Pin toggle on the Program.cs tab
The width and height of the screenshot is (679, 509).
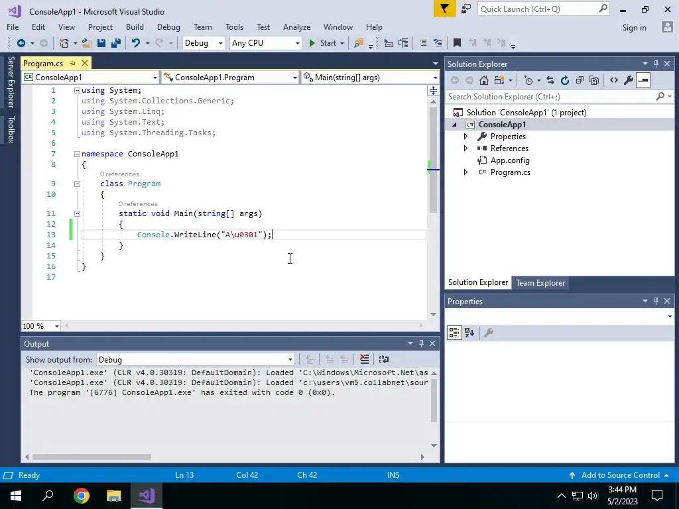click(72, 63)
